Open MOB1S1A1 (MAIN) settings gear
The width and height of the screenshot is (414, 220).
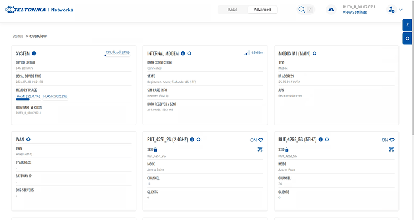(x=314, y=53)
